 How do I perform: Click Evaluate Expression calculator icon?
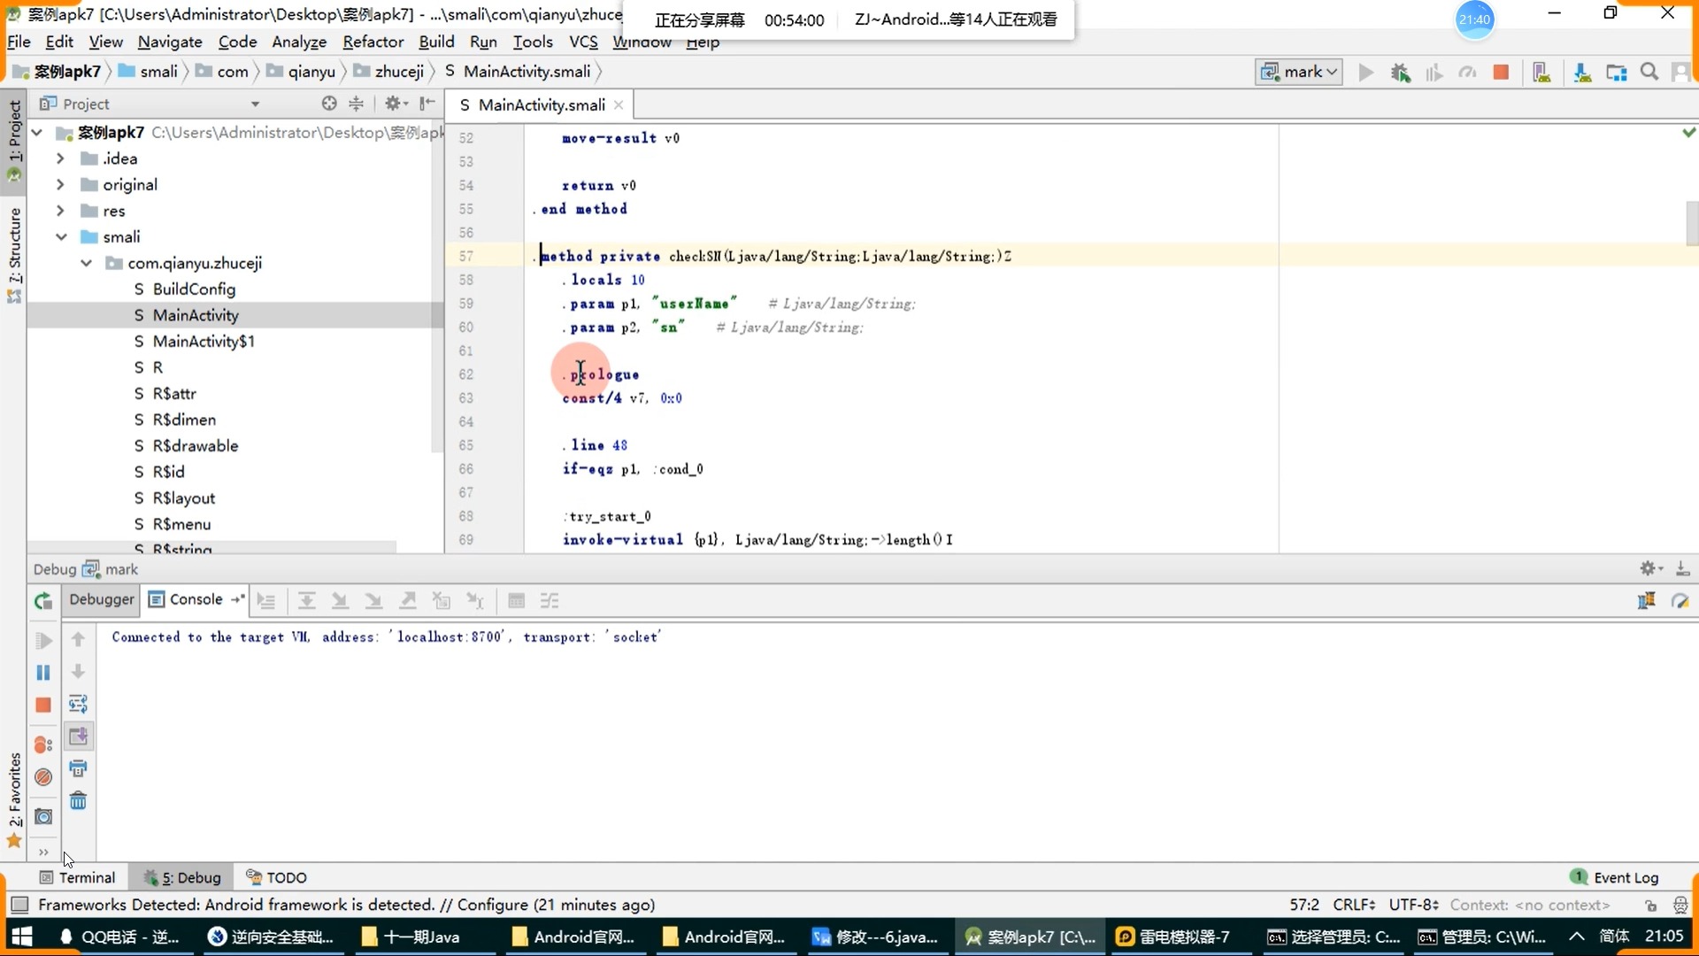tap(517, 602)
